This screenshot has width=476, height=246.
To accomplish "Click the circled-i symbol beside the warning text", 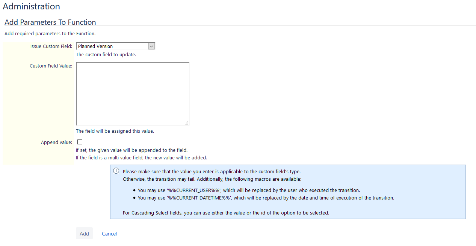I will pyautogui.click(x=116, y=171).
